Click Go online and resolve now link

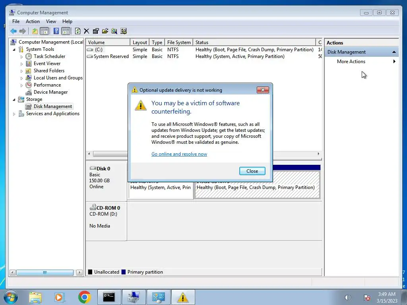tap(179, 154)
